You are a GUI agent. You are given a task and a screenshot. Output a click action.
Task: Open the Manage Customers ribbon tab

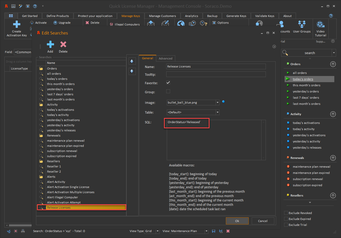[x=162, y=16]
